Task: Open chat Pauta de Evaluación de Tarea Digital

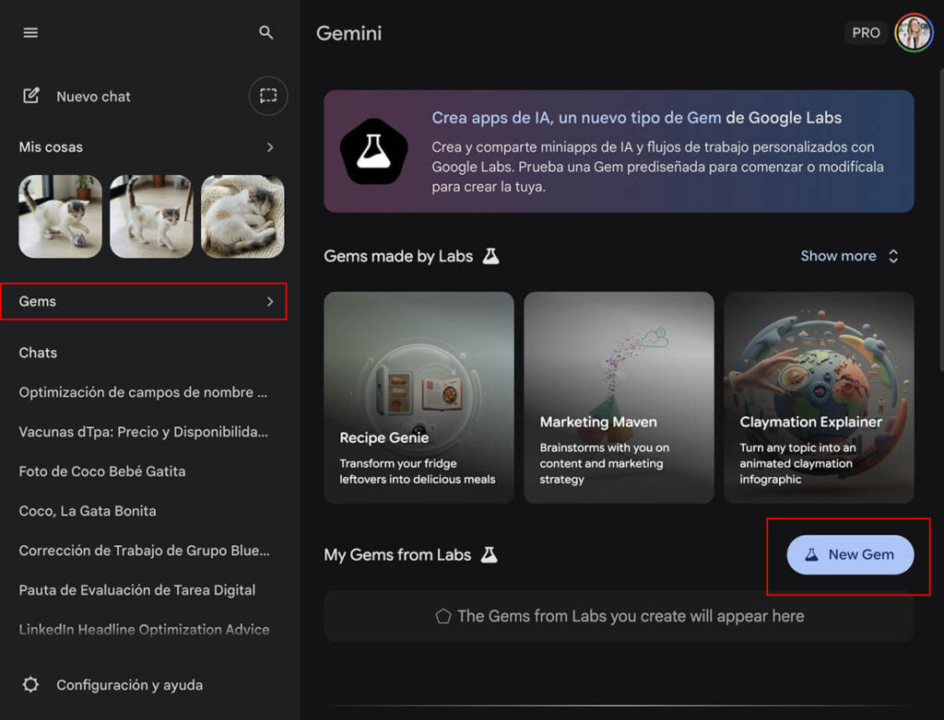Action: click(x=137, y=590)
